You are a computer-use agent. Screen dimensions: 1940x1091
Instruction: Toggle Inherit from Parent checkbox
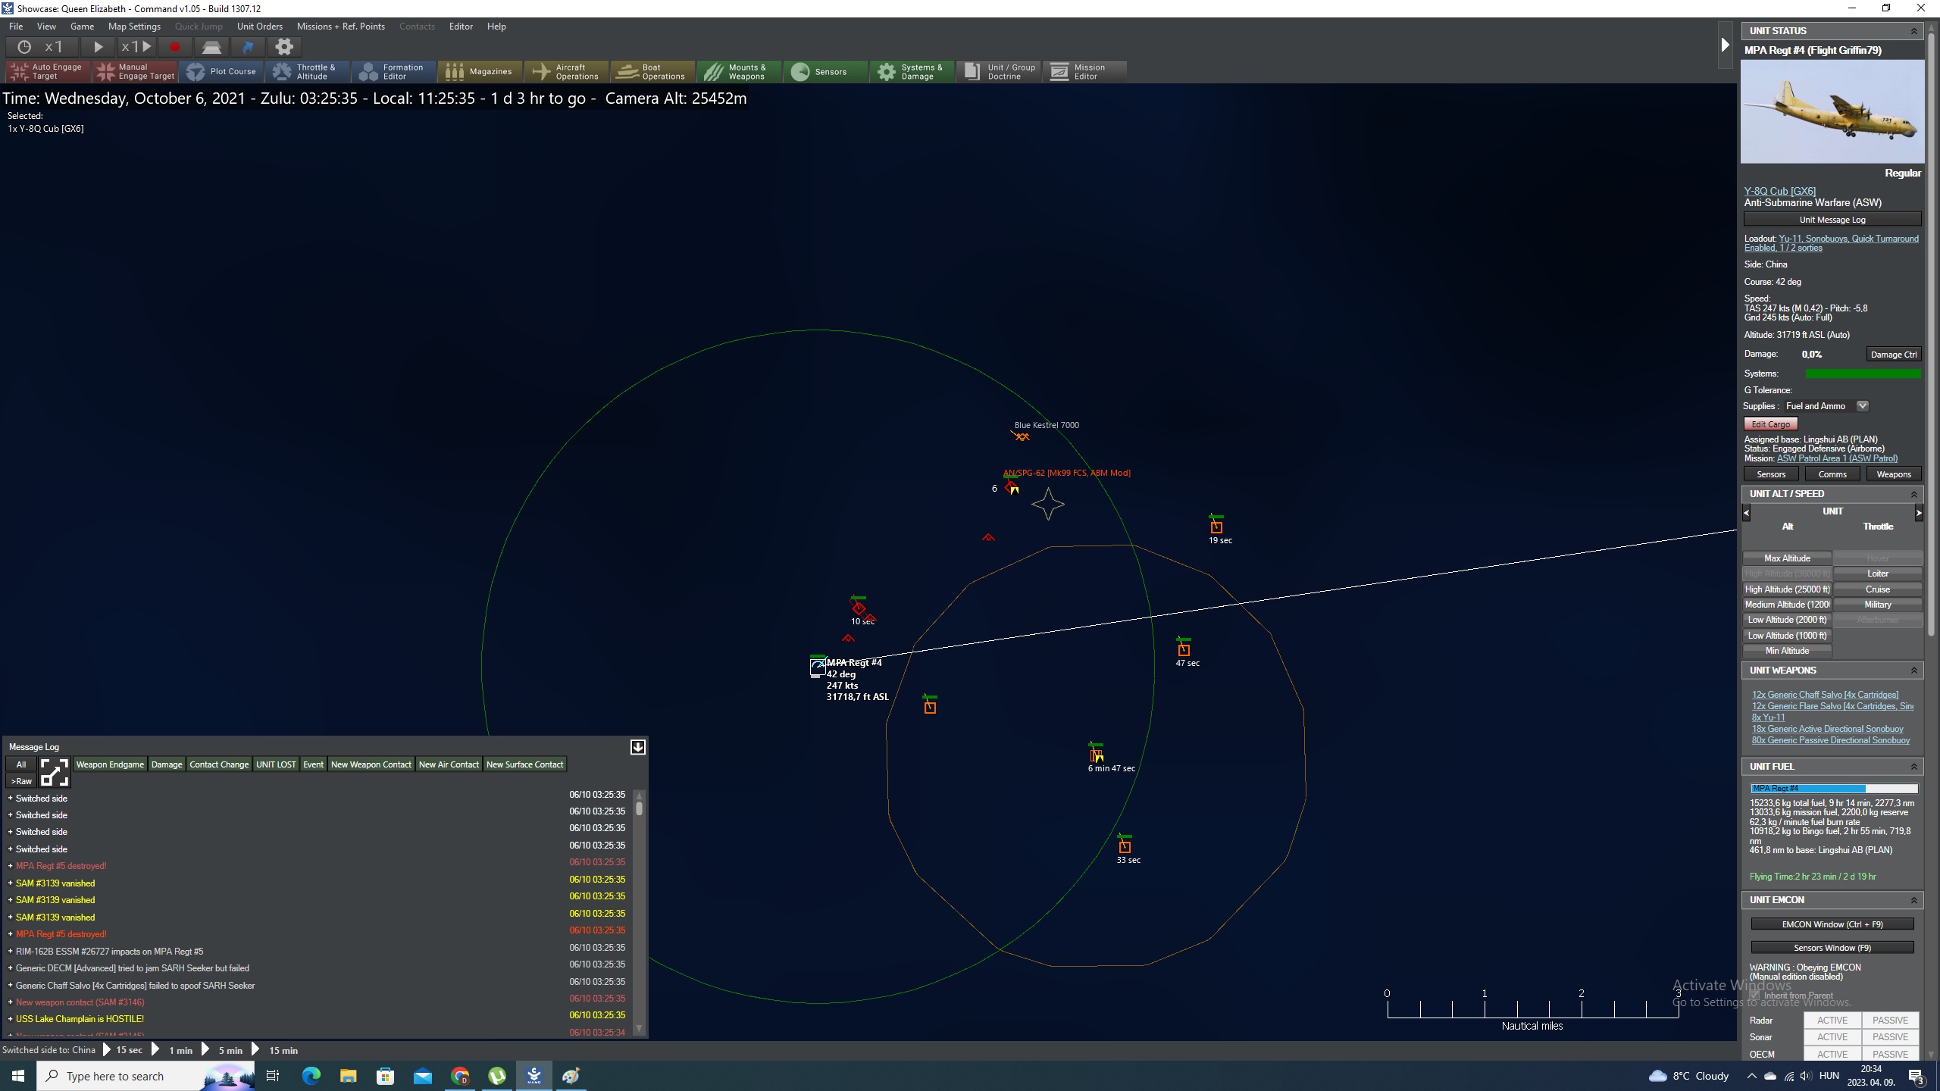tap(1755, 996)
